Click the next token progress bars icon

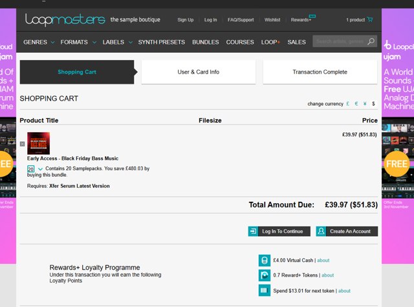[x=265, y=291]
